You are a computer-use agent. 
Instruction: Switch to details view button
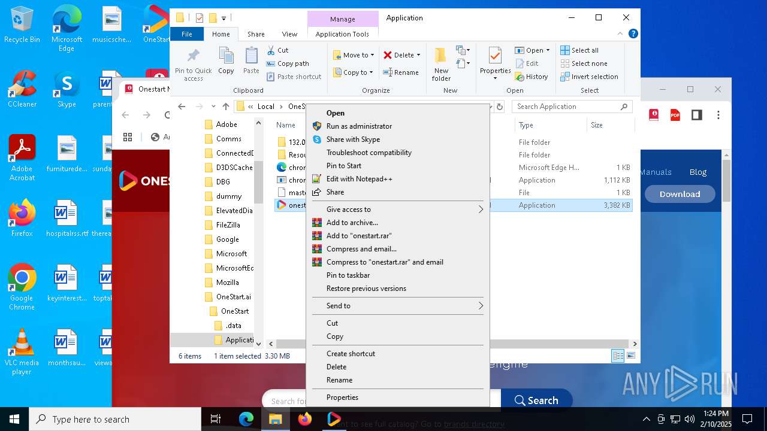pos(618,356)
